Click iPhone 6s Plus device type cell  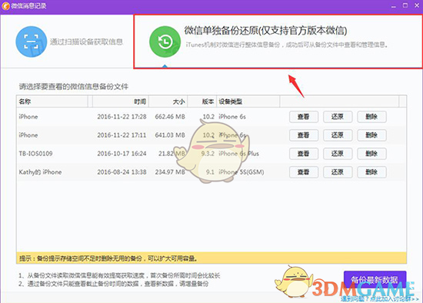(x=238, y=154)
